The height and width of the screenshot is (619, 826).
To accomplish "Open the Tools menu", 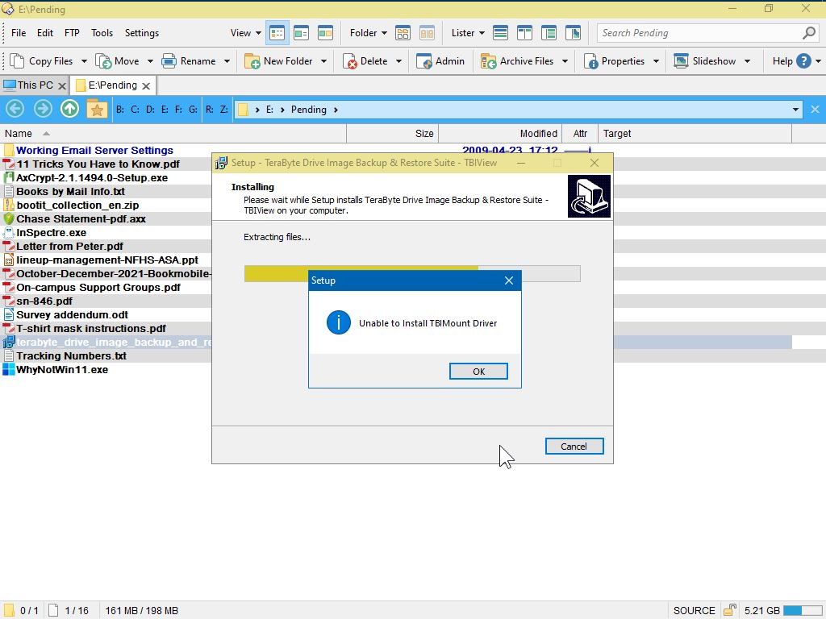I will click(x=102, y=32).
